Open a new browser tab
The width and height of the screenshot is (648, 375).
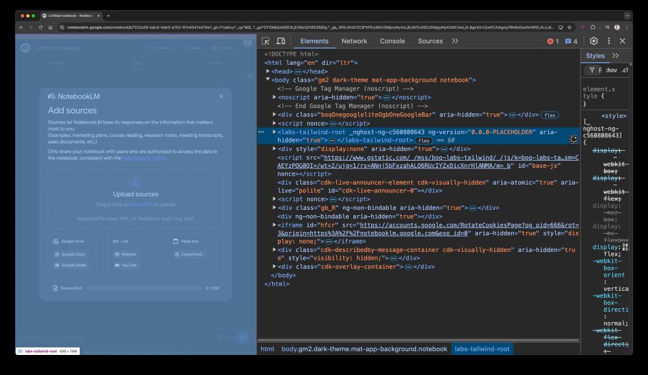108,16
